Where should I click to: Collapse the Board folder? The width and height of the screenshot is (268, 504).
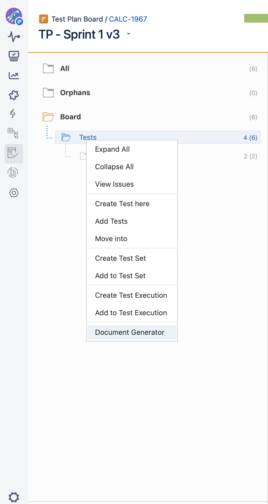(48, 117)
